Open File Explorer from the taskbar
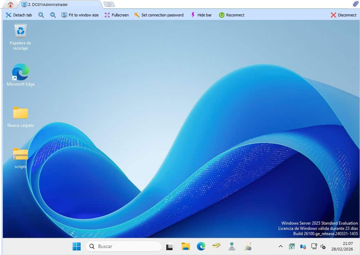 point(185,246)
